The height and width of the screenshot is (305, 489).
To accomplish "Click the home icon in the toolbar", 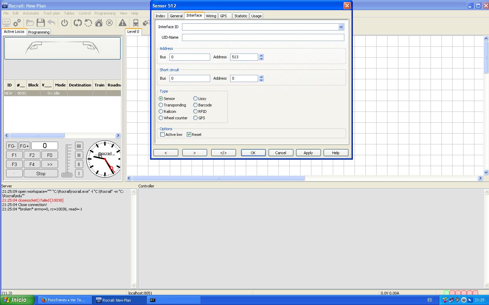I will pyautogui.click(x=99, y=23).
